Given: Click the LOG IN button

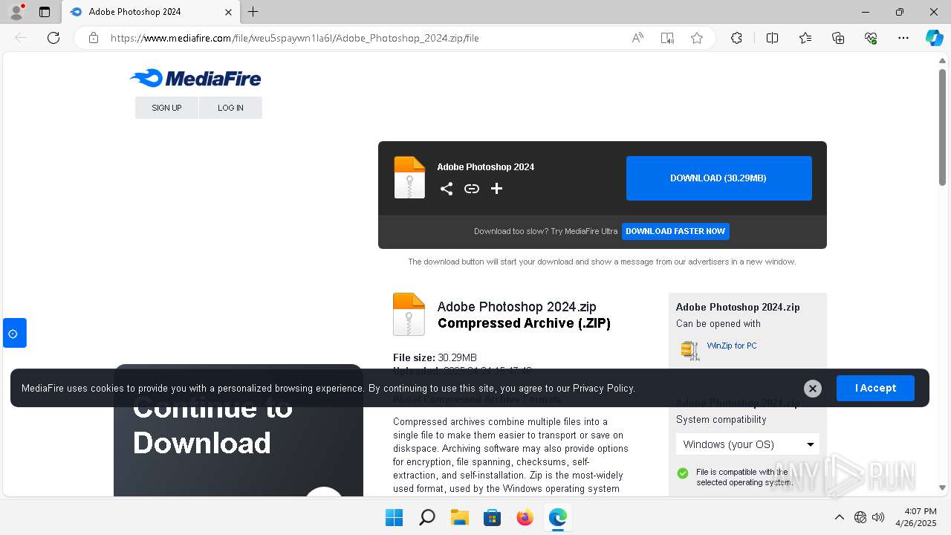Looking at the screenshot, I should pos(230,108).
